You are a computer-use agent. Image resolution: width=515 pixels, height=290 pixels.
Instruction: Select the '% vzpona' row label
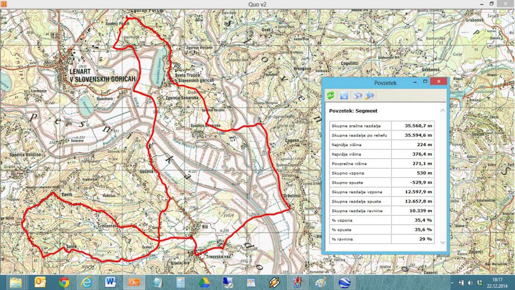pyautogui.click(x=342, y=220)
